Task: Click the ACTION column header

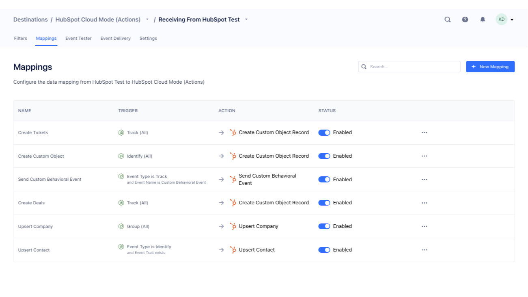Action: (x=227, y=111)
